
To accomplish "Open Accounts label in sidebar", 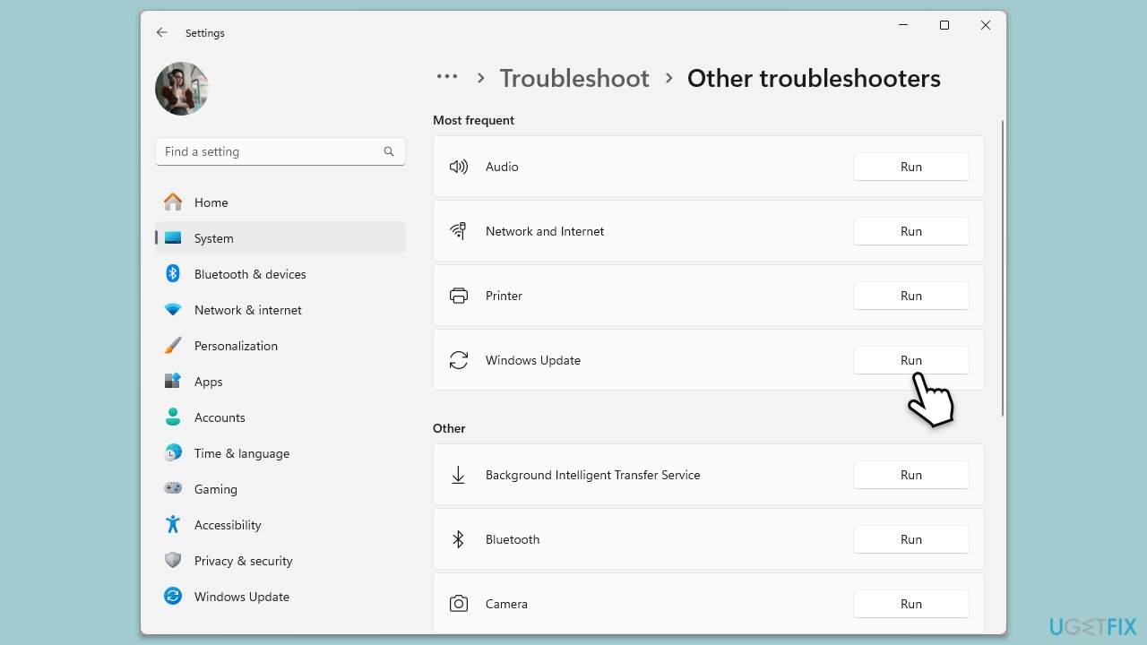I will (x=220, y=417).
